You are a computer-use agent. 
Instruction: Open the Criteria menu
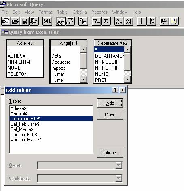click(80, 12)
